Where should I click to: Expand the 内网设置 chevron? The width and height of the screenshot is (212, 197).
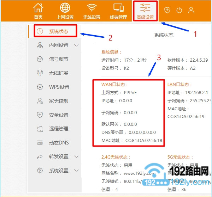[76, 45]
